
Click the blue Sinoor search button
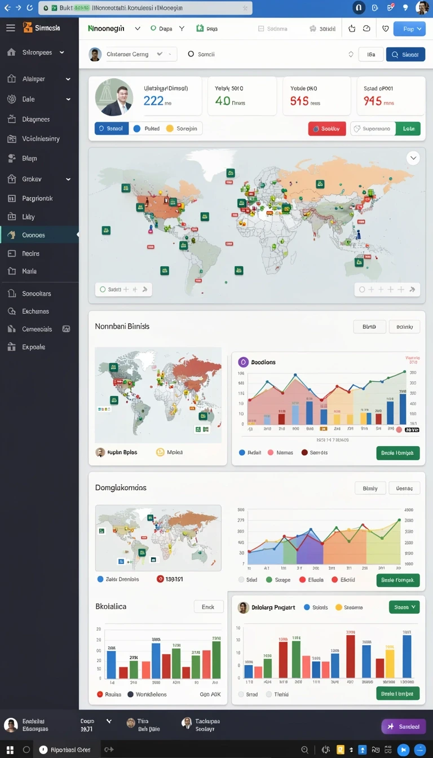(405, 54)
